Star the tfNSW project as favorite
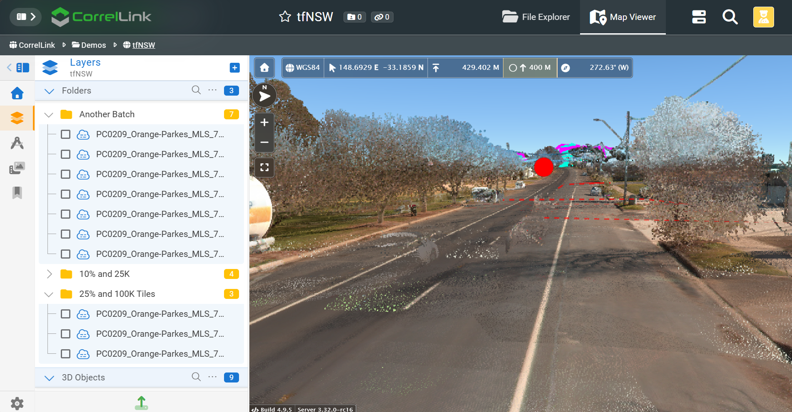Screen dimensions: 792x412 coord(285,17)
